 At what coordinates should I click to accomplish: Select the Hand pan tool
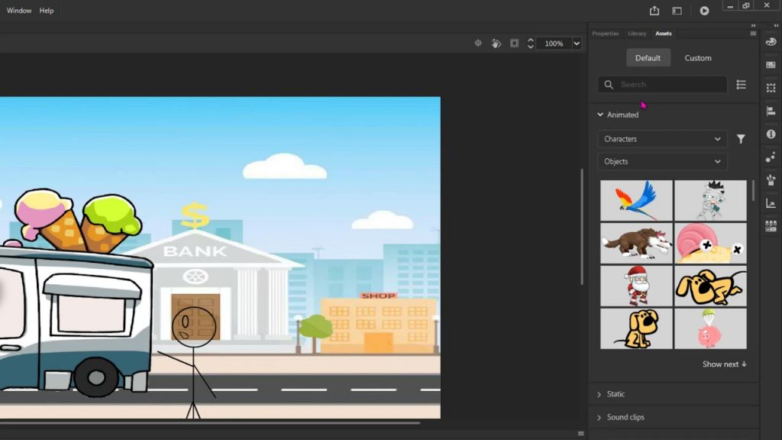click(x=496, y=43)
